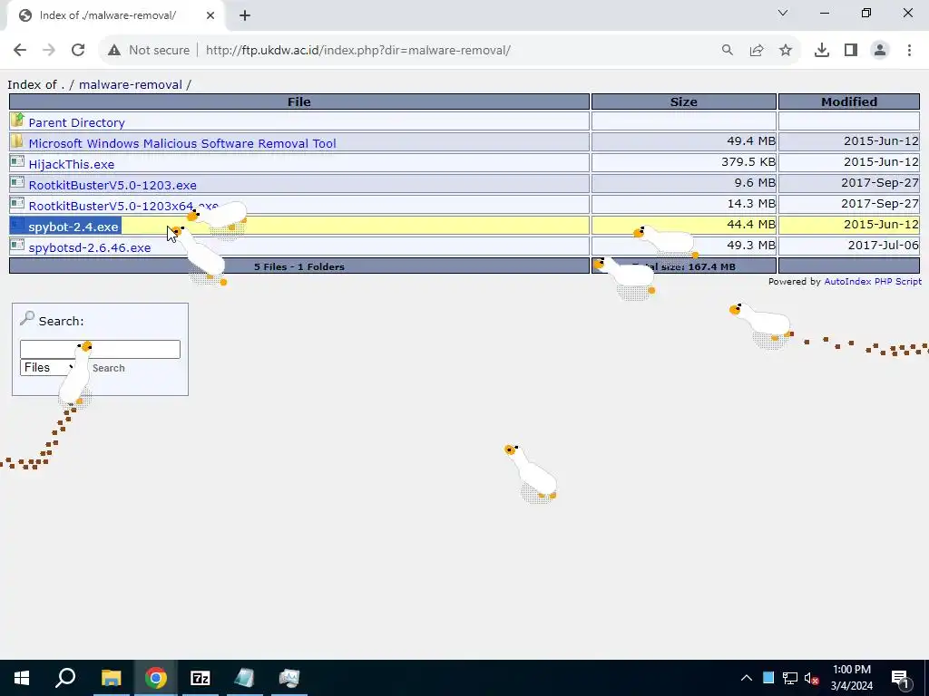Go back to the previous page
The height and width of the screenshot is (696, 929).
pos(20,51)
